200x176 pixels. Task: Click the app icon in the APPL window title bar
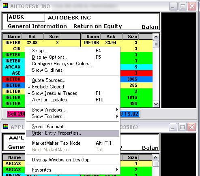6,127
